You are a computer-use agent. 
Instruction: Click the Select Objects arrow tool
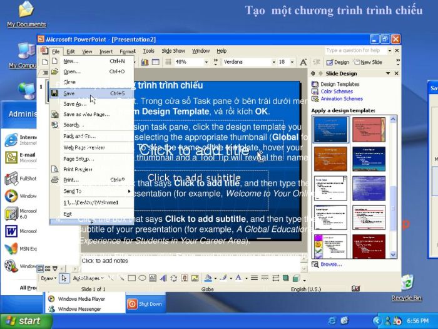click(64, 278)
